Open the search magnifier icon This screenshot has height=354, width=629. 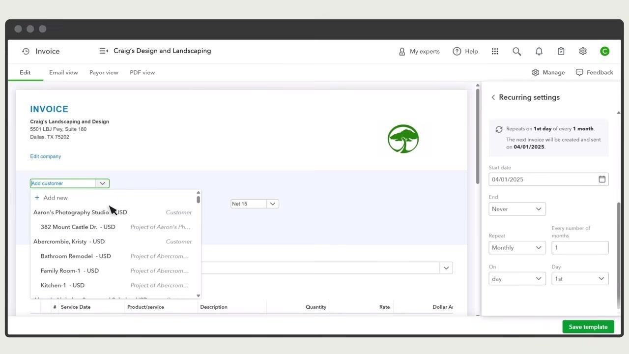coord(516,51)
